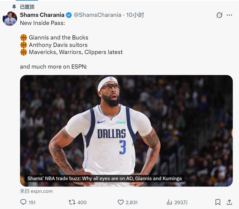The image size is (239, 209).
Task: Click the blue verified badge
Action: [x=69, y=15]
